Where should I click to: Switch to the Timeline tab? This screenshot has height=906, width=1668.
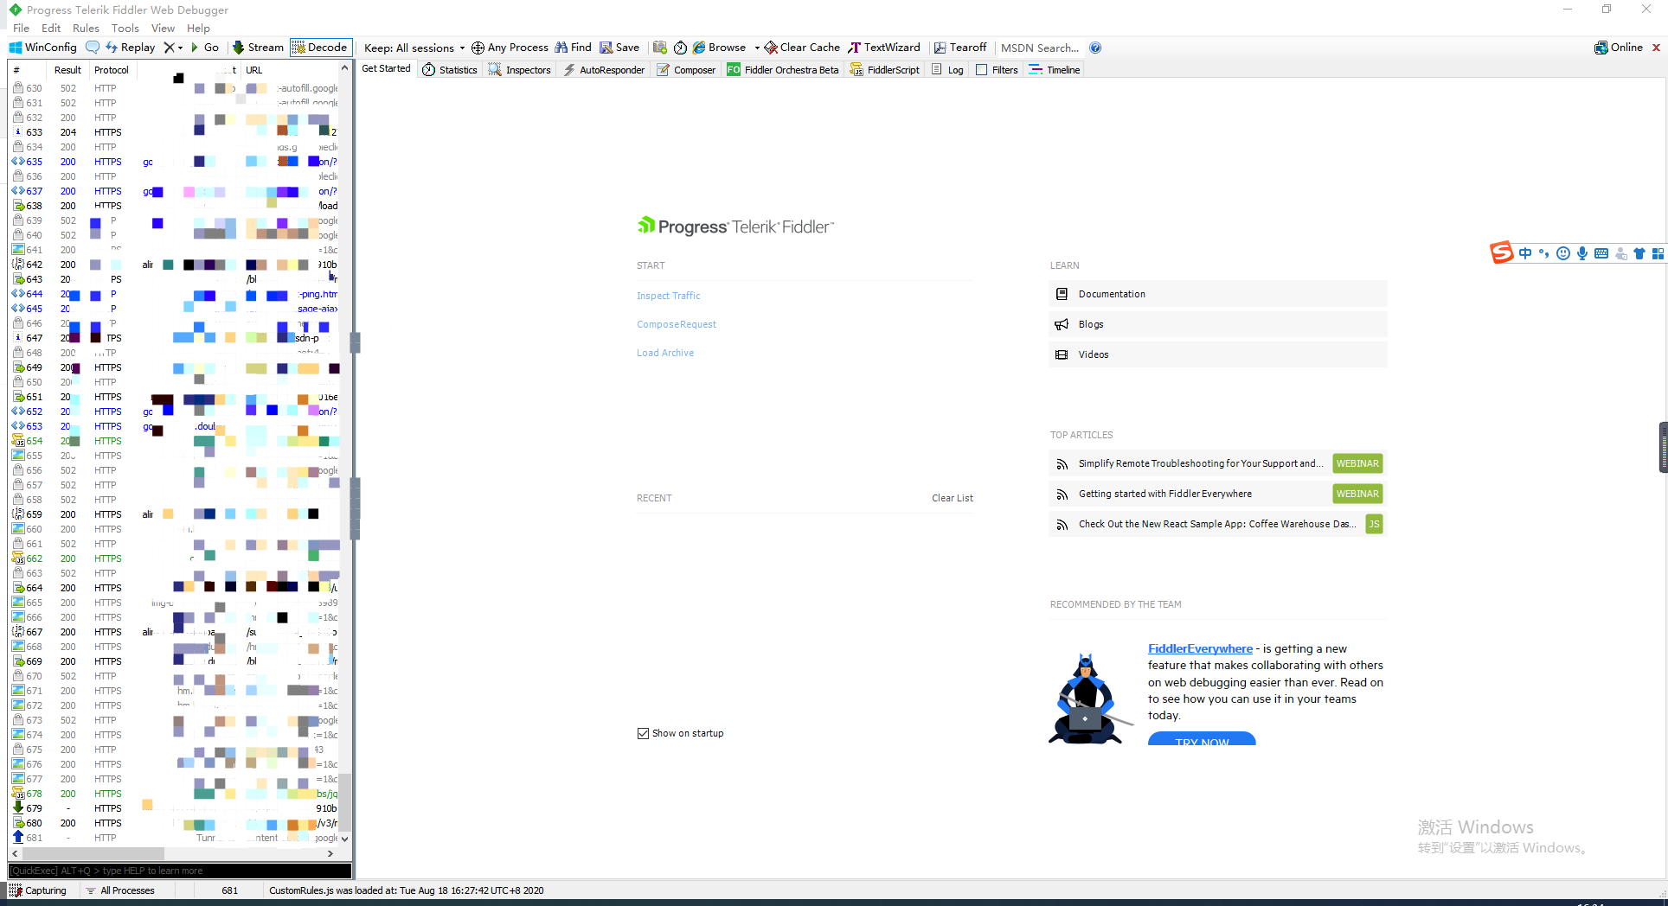tap(1055, 70)
